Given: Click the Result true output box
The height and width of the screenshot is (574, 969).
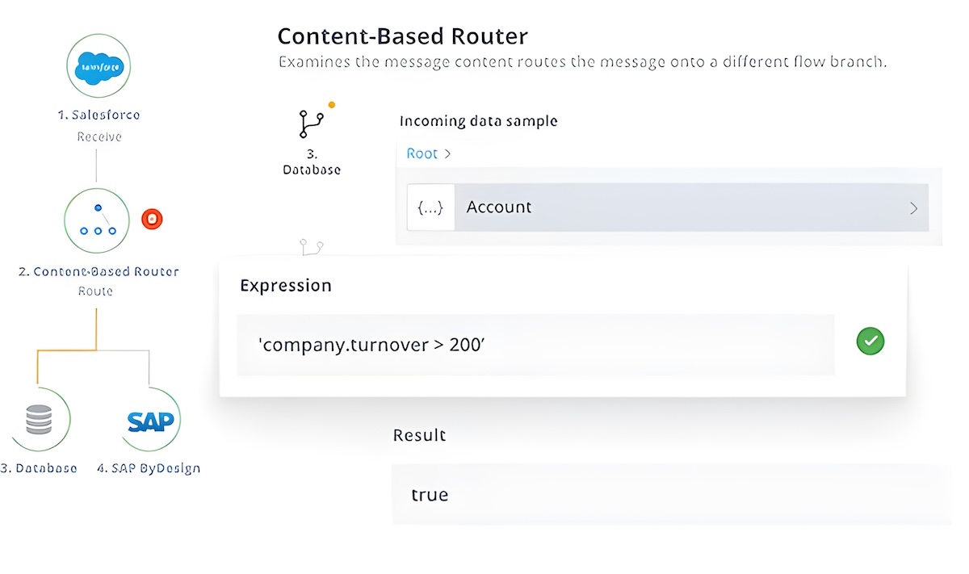Looking at the screenshot, I should click(672, 494).
